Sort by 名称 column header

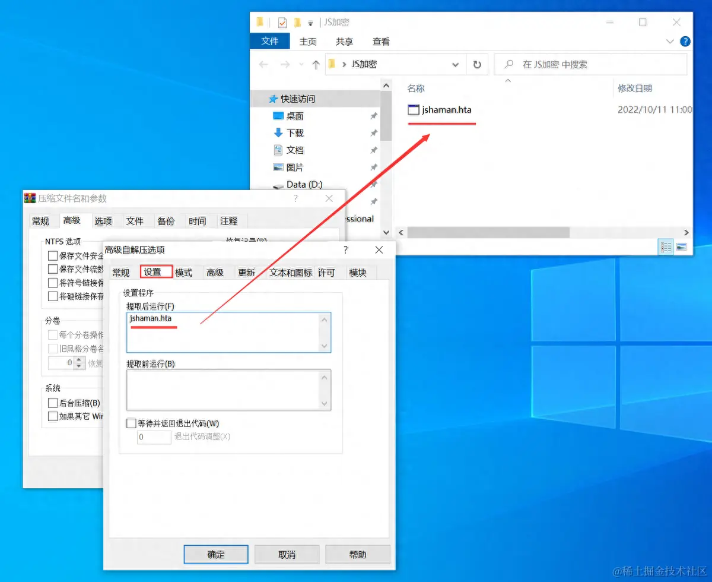click(416, 88)
